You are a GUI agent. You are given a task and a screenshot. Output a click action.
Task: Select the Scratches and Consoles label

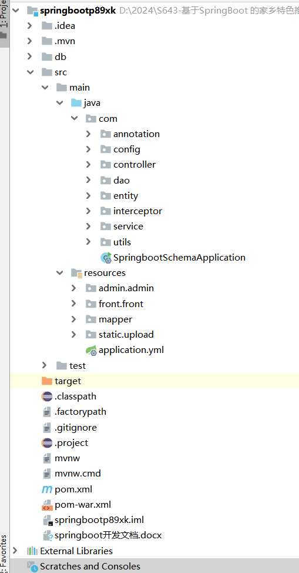90,567
